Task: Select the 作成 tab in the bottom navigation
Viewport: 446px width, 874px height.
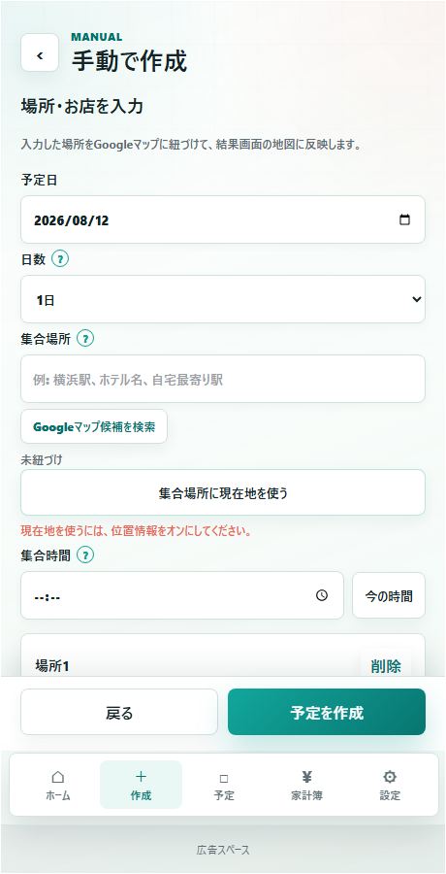Action: click(x=141, y=786)
